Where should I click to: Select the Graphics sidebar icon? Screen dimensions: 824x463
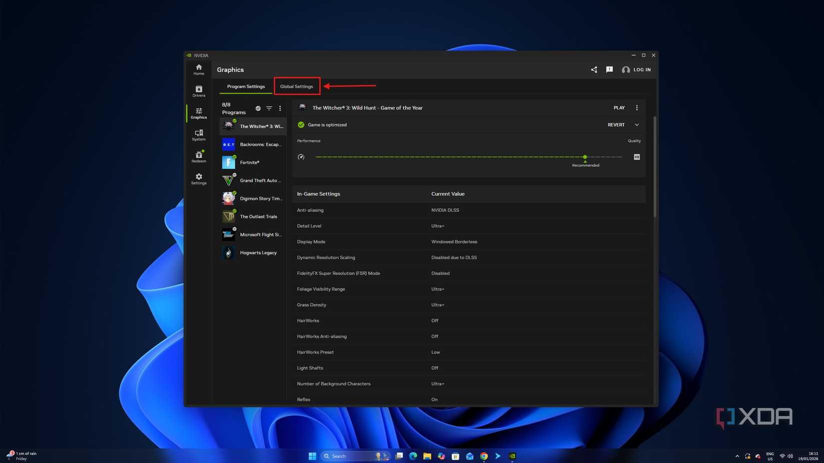click(198, 114)
